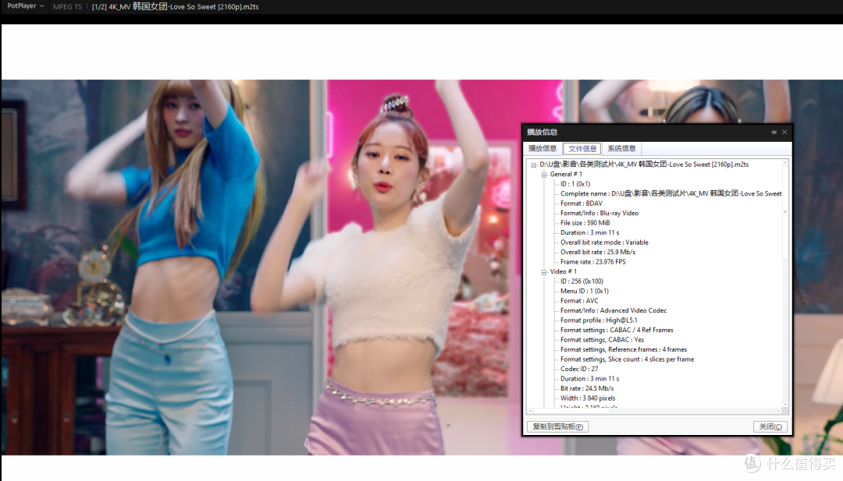Collapse the root file path tree node

point(534,164)
